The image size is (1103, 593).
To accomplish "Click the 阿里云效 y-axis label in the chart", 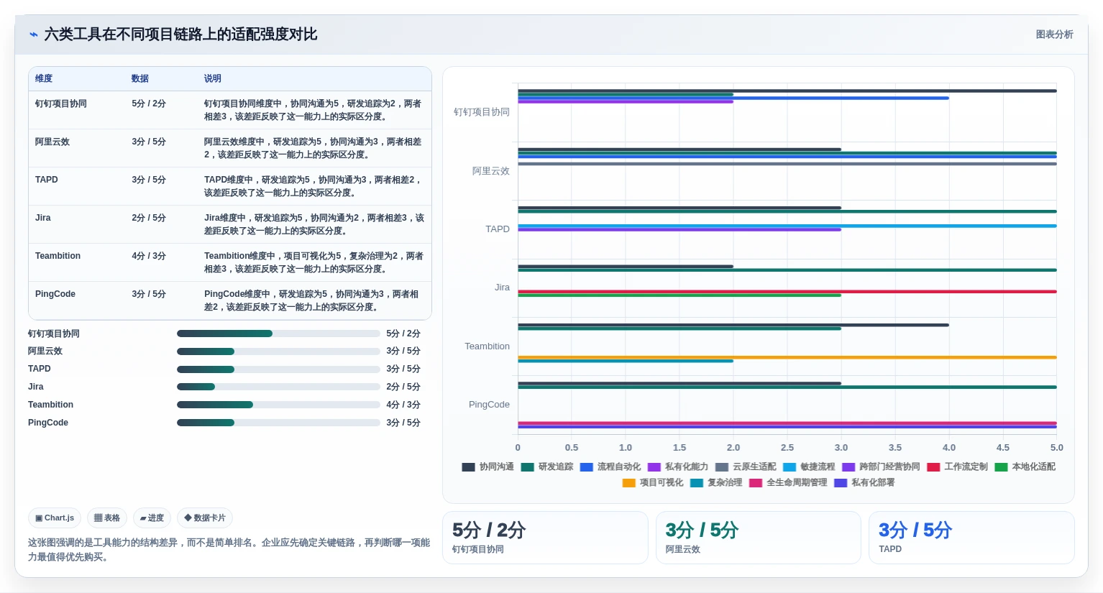I will point(491,171).
